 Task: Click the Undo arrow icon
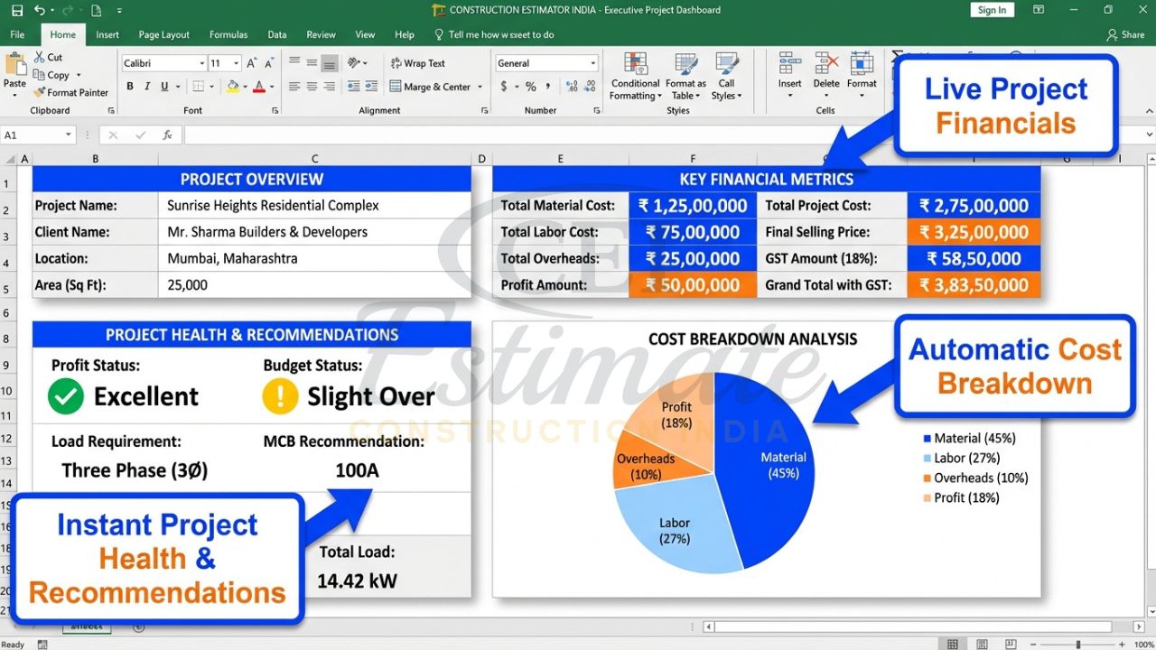click(39, 11)
